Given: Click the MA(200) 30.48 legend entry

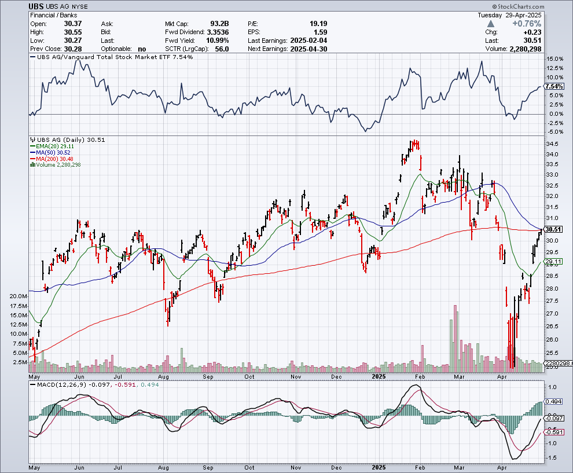Looking at the screenshot, I should 52,159.
